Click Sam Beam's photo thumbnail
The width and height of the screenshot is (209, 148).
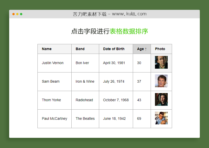click(161, 81)
